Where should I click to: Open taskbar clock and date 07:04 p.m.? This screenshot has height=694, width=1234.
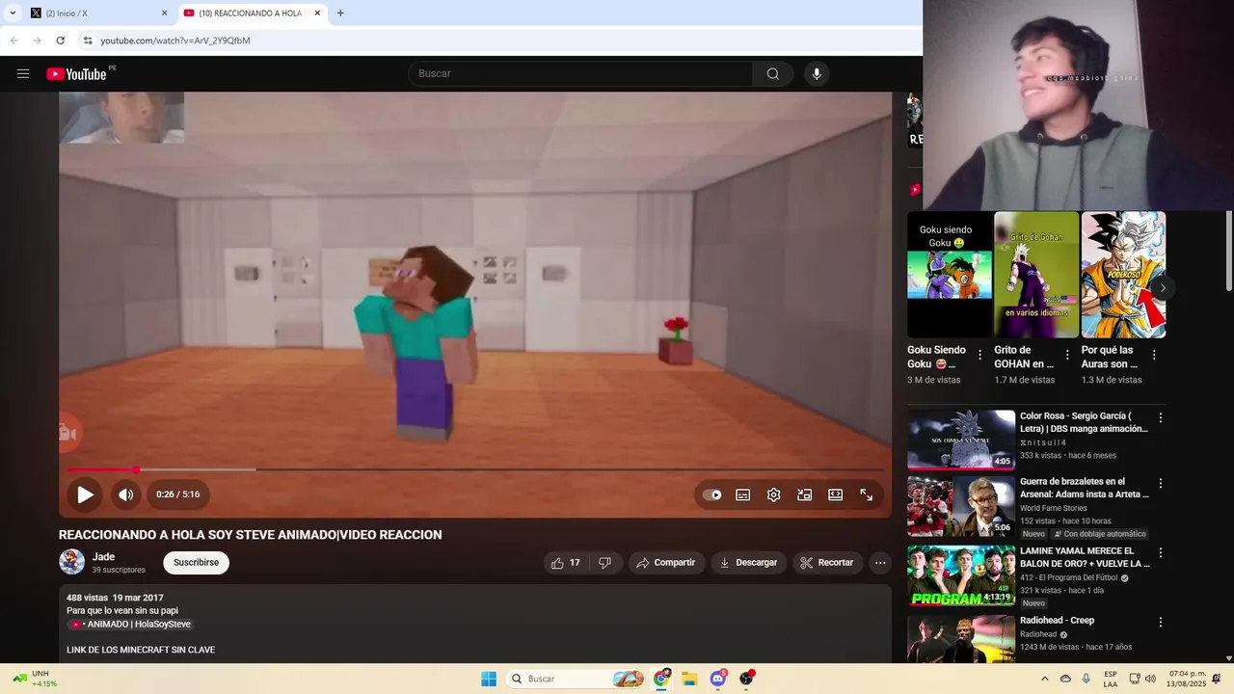(x=1187, y=679)
